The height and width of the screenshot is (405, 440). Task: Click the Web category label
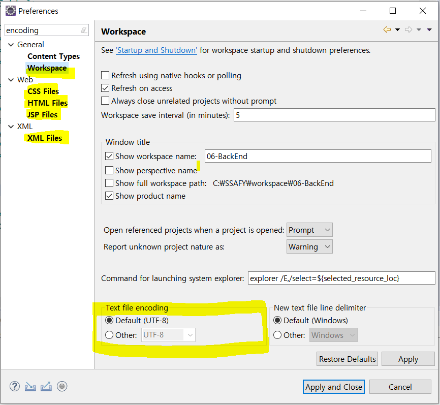[25, 80]
